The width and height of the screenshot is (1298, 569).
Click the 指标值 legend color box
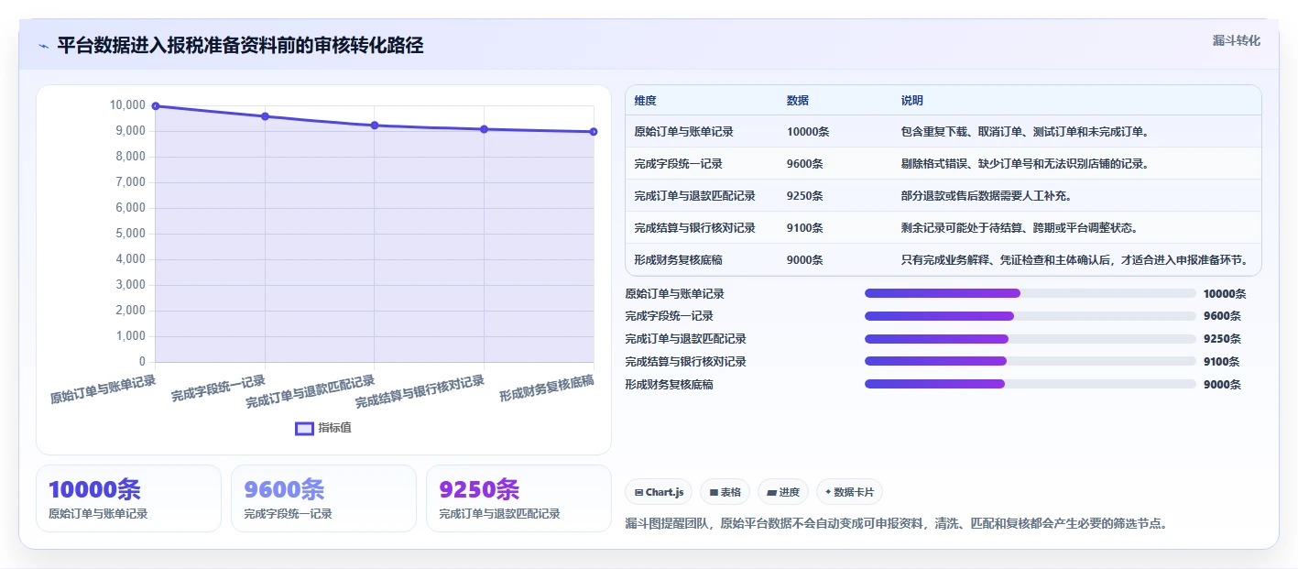304,428
